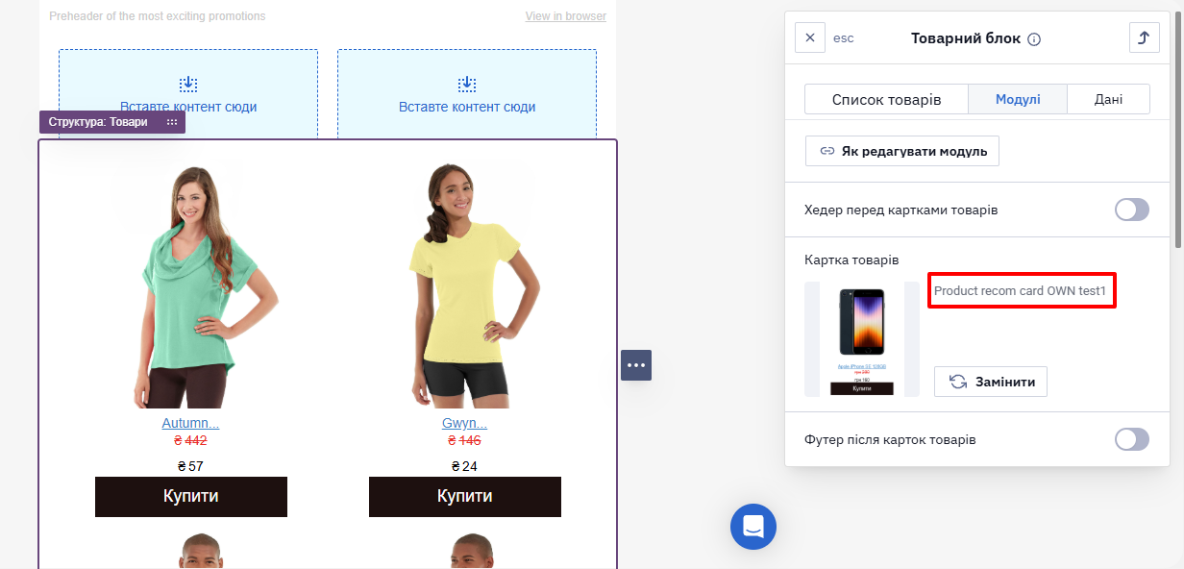The width and height of the screenshot is (1184, 569).
Task: Click the Product recom card OWN test1 name
Action: pyautogui.click(x=1021, y=290)
